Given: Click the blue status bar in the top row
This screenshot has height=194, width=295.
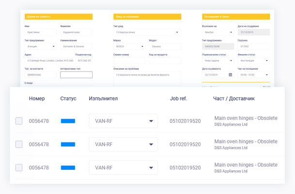Looking at the screenshot, I should (x=68, y=121).
